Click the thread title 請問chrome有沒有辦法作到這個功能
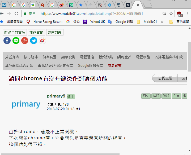191x155 pixels. click(x=58, y=79)
